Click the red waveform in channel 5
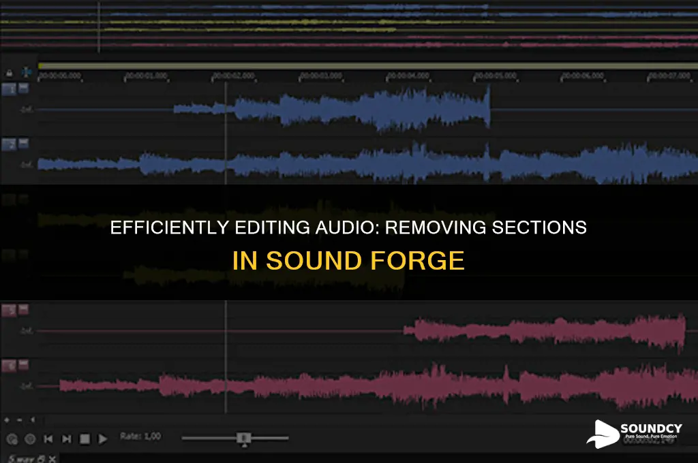698x463 pixels. pos(545,332)
